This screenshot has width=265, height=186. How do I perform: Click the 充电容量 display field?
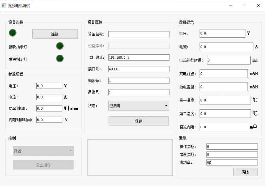pos(223,74)
